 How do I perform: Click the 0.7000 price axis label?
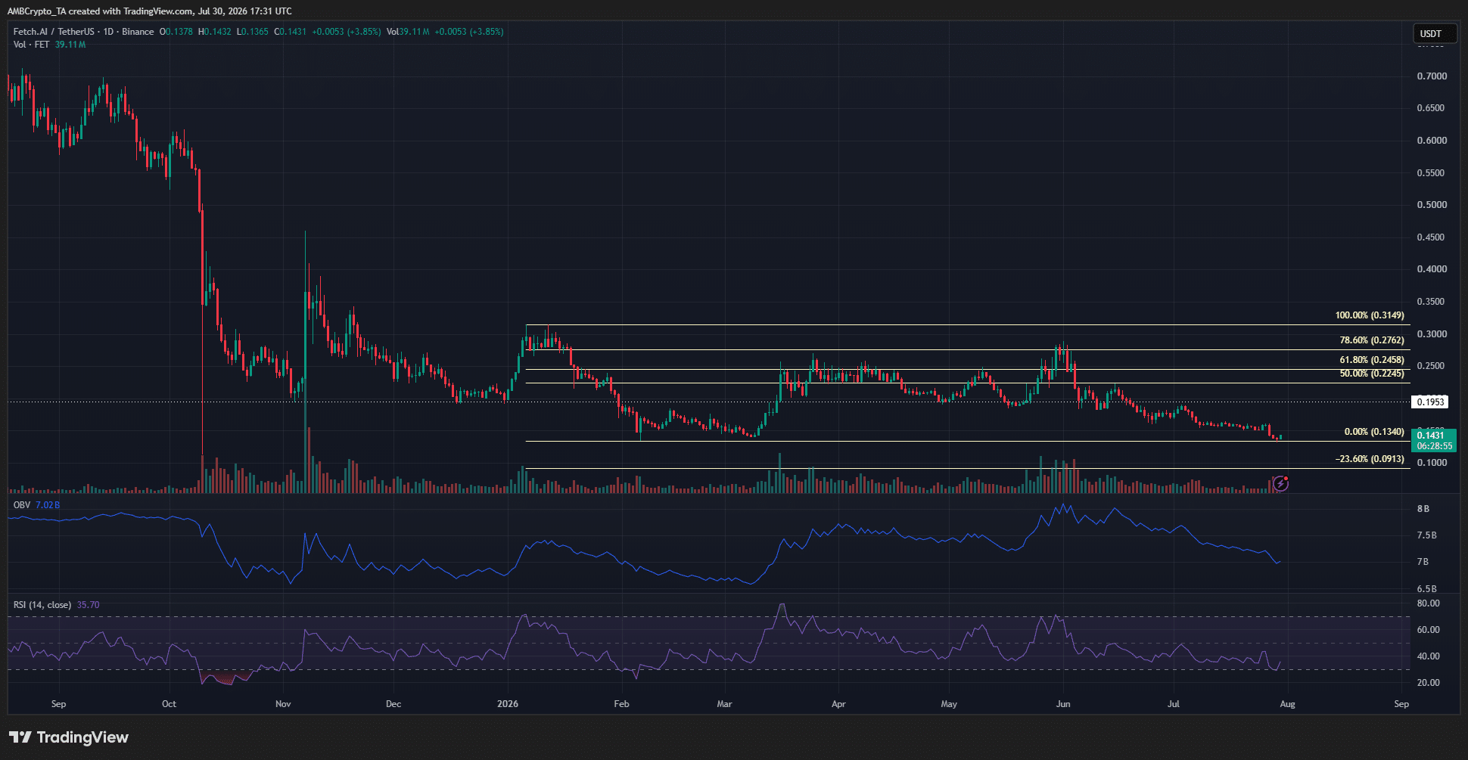tap(1432, 76)
